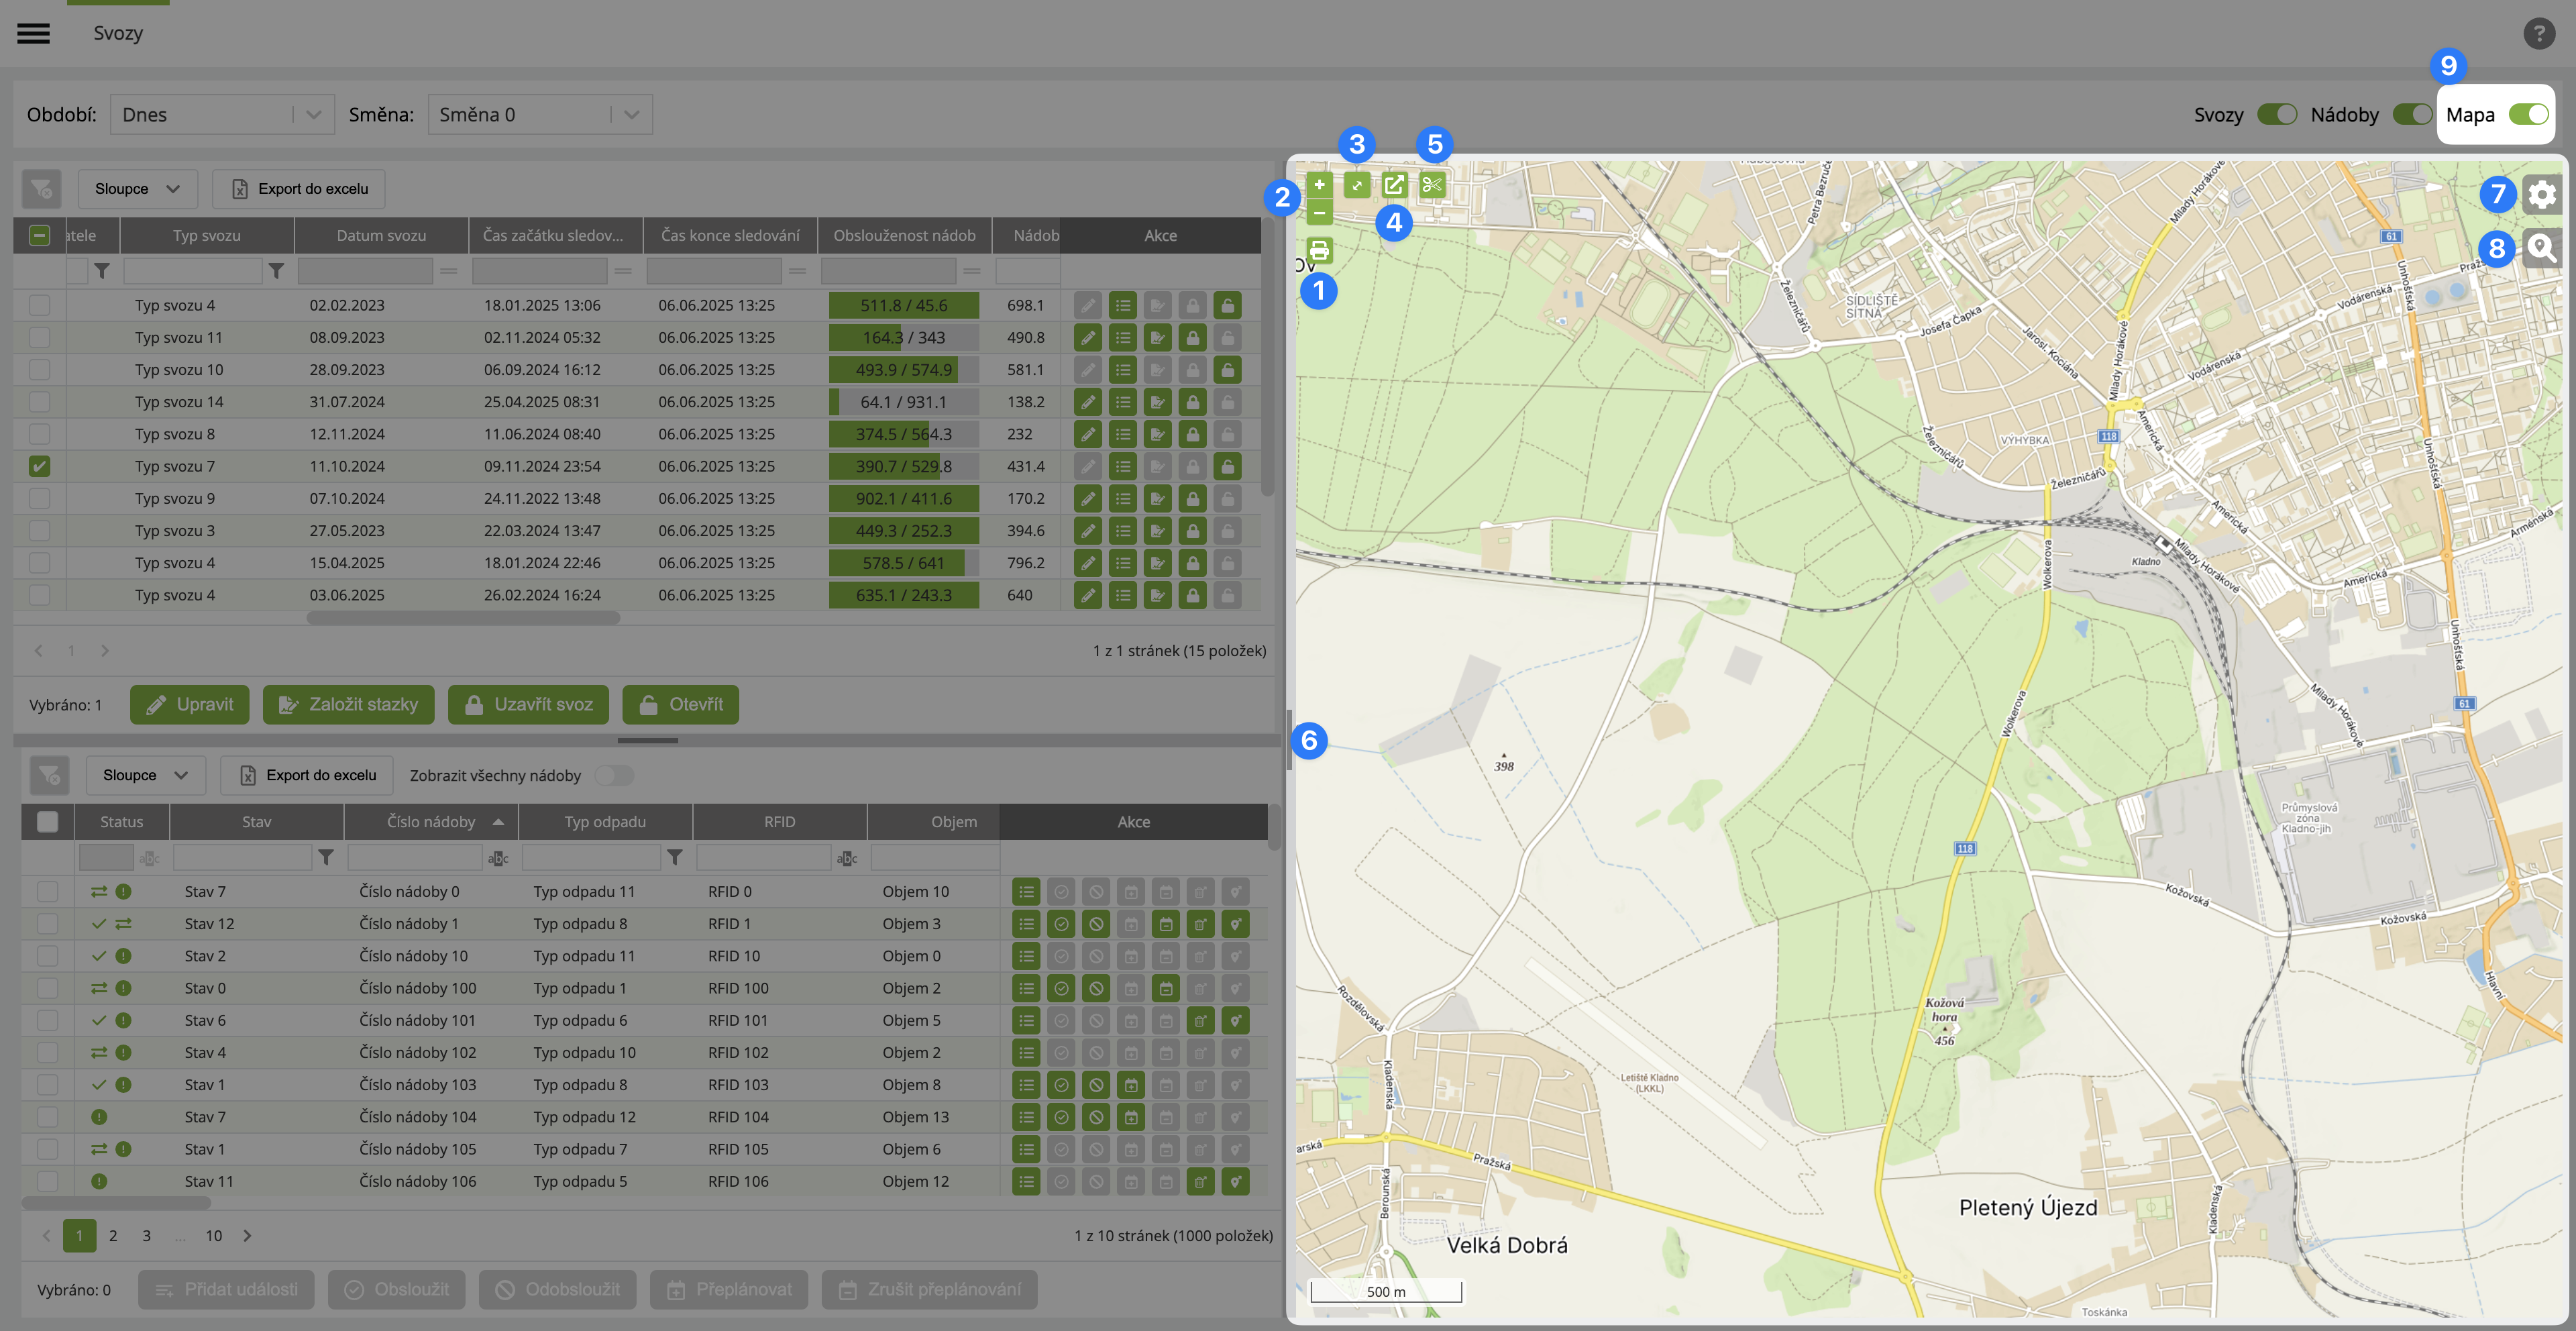This screenshot has width=2576, height=1331.
Task: Open map settings gear icon
Action: point(2541,195)
